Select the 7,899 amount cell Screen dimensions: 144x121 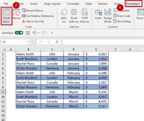point(96,64)
